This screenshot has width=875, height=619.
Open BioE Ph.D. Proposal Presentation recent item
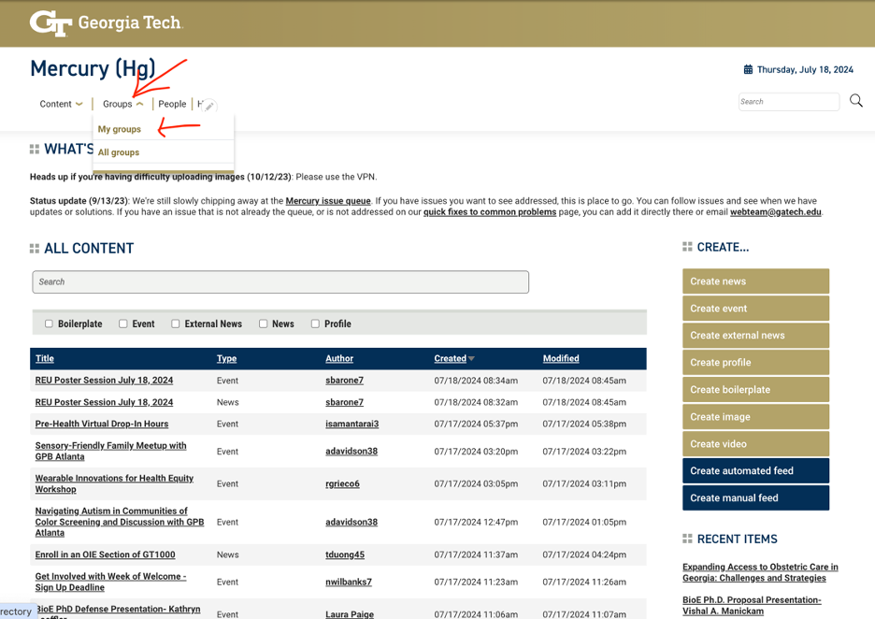[752, 605]
